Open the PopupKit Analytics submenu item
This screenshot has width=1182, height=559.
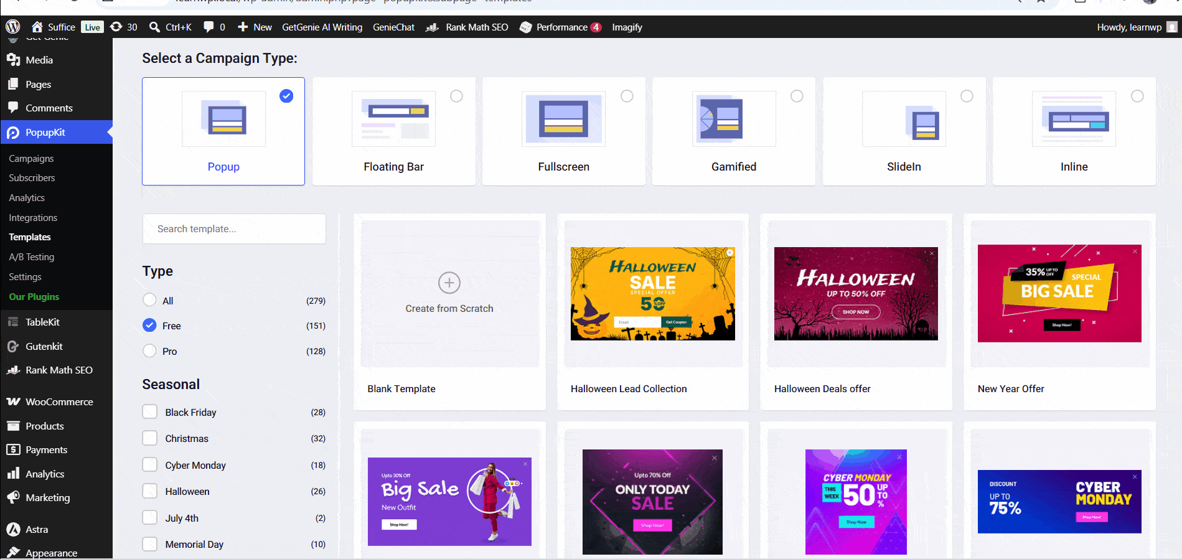click(27, 197)
